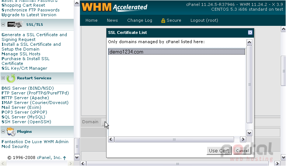Open Synchronize FTP Passwords link
Viewport: 286px width, 166px height.
(x=31, y=10)
